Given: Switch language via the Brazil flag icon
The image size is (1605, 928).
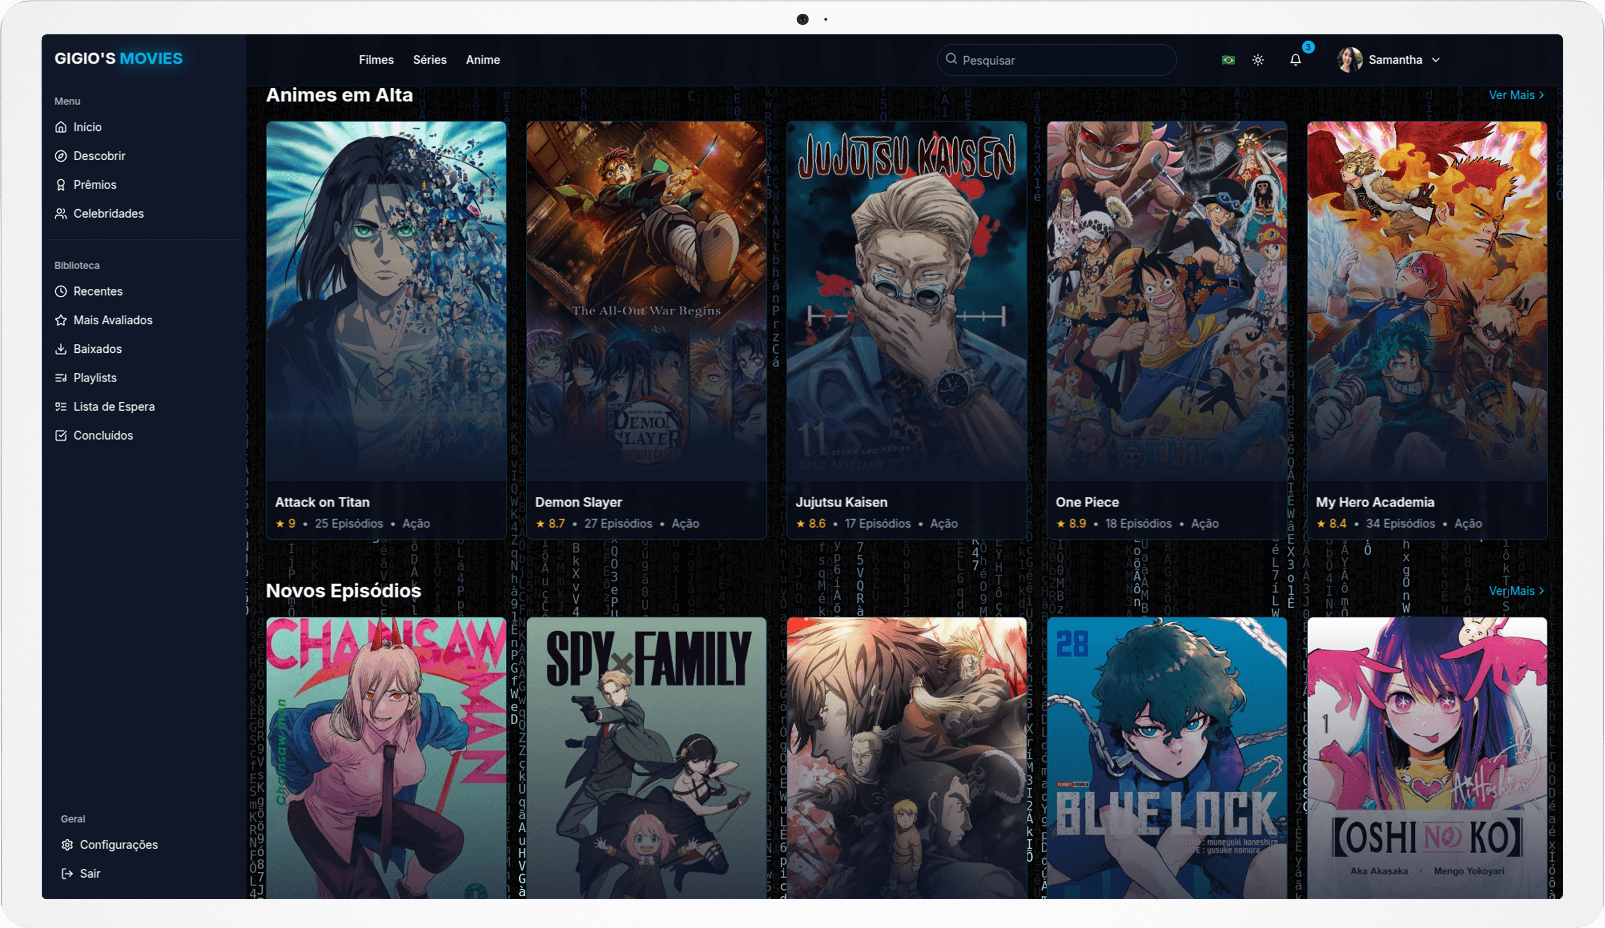Looking at the screenshot, I should coord(1228,60).
